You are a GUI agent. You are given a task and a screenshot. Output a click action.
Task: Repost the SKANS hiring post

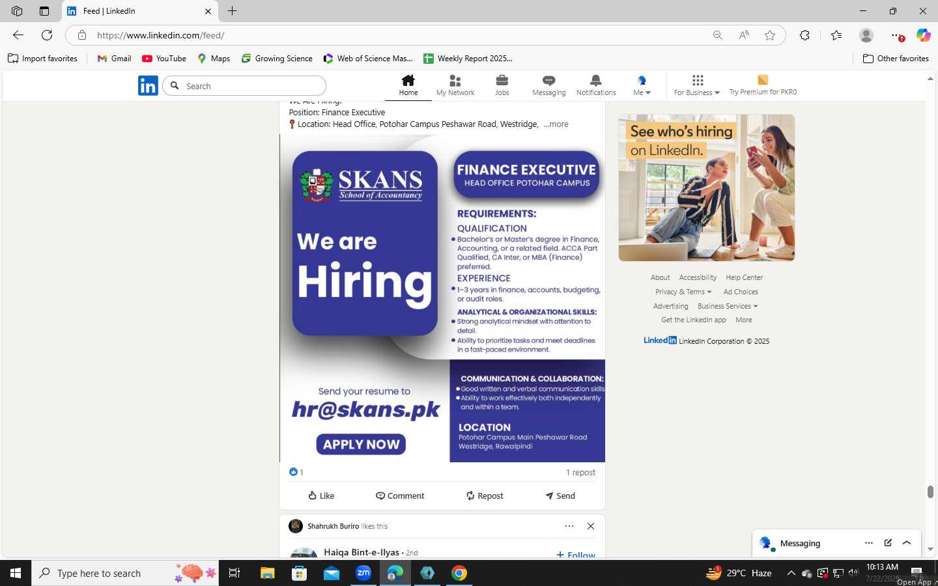pyautogui.click(x=485, y=495)
